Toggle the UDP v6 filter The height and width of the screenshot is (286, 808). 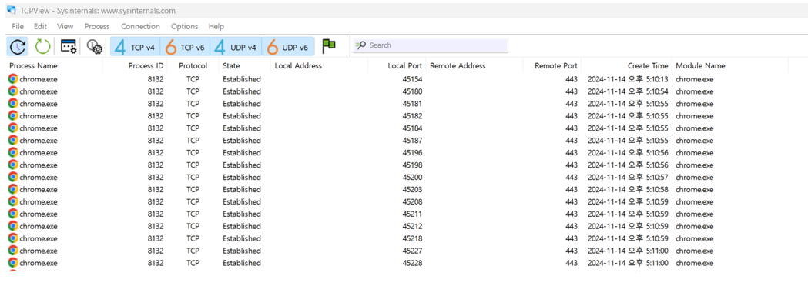pyautogui.click(x=287, y=47)
